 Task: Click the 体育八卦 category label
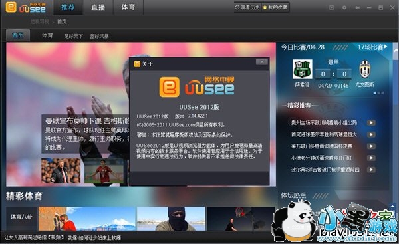(x=22, y=217)
